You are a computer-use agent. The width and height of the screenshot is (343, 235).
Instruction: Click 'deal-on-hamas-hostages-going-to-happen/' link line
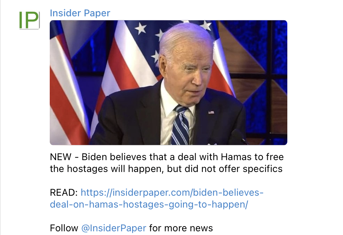(x=149, y=205)
